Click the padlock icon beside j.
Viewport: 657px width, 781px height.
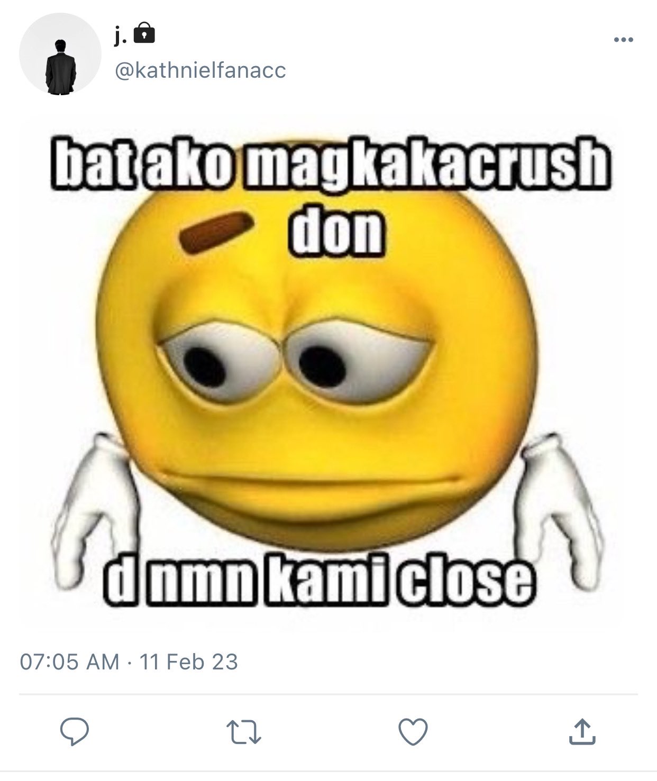pyautogui.click(x=145, y=34)
